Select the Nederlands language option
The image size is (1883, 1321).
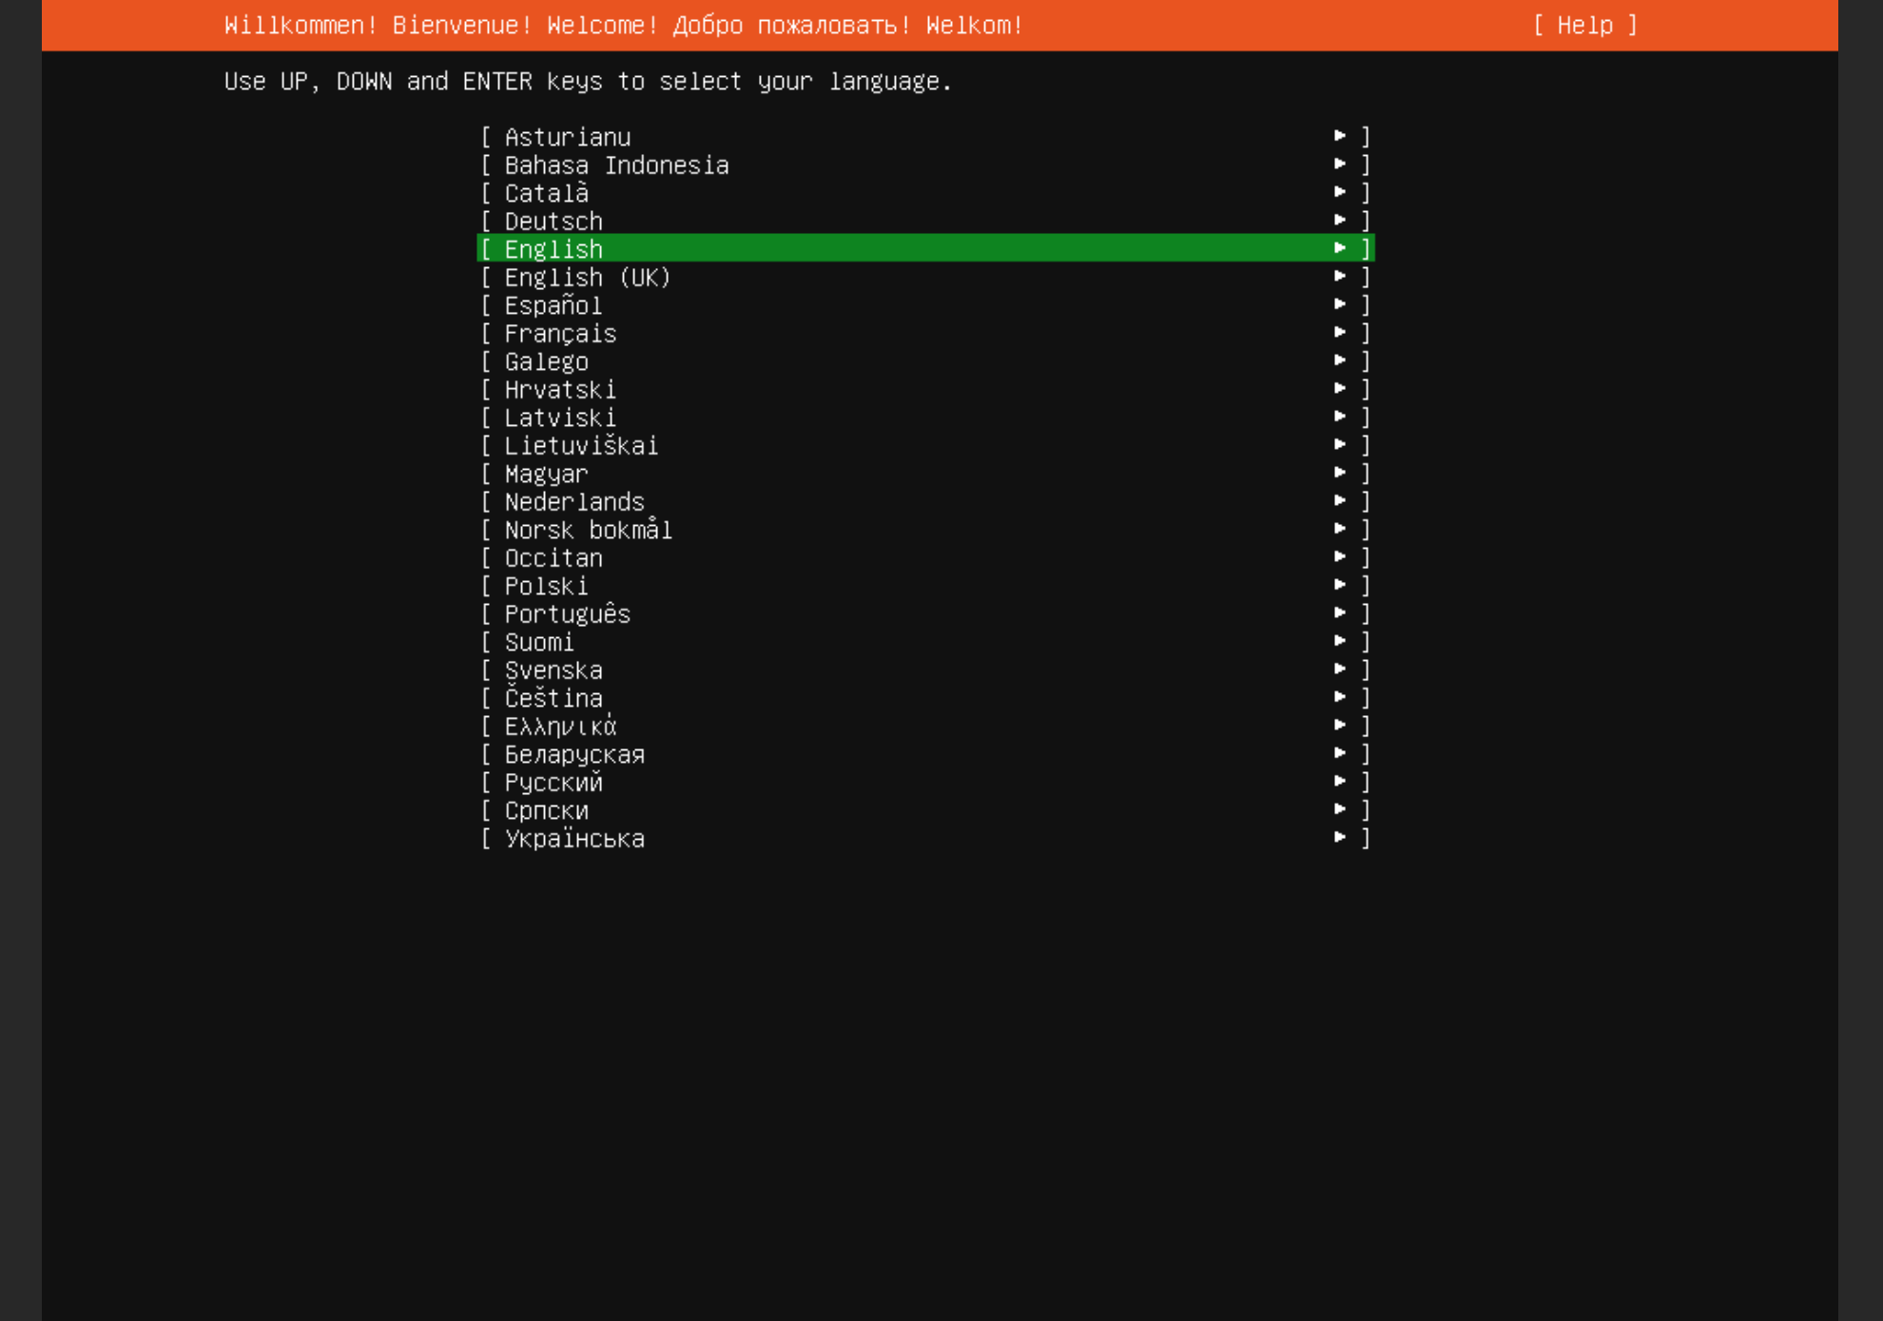click(x=573, y=501)
